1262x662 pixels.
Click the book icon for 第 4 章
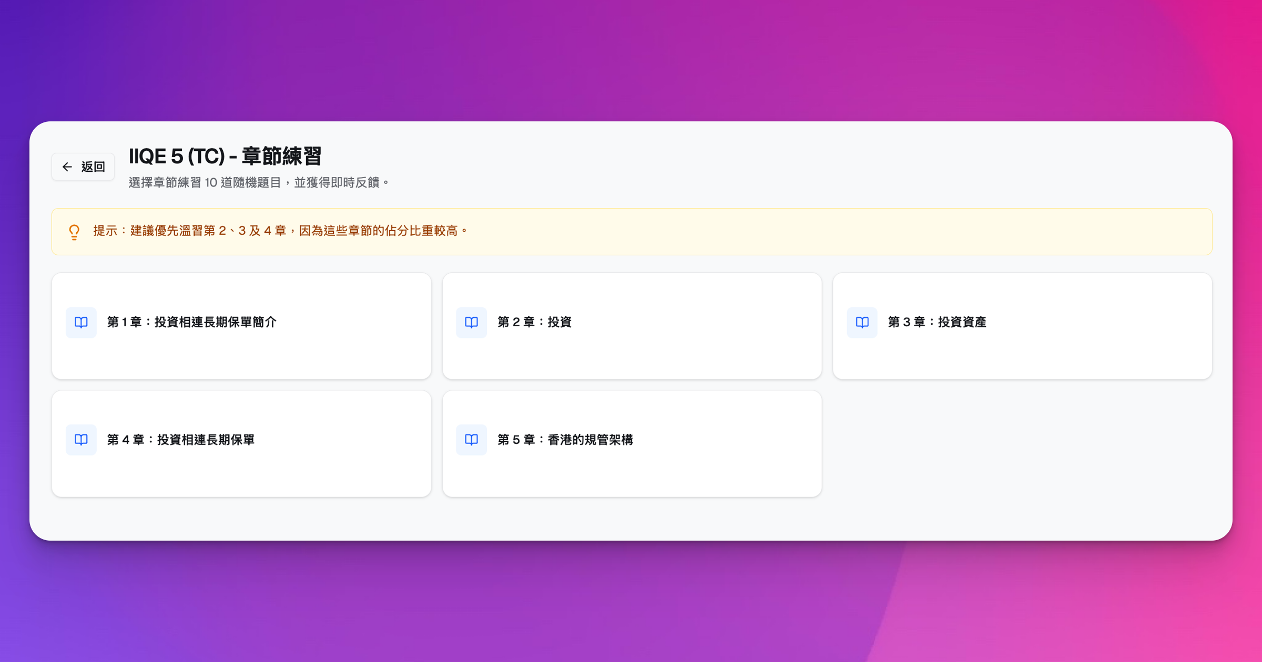click(x=81, y=440)
